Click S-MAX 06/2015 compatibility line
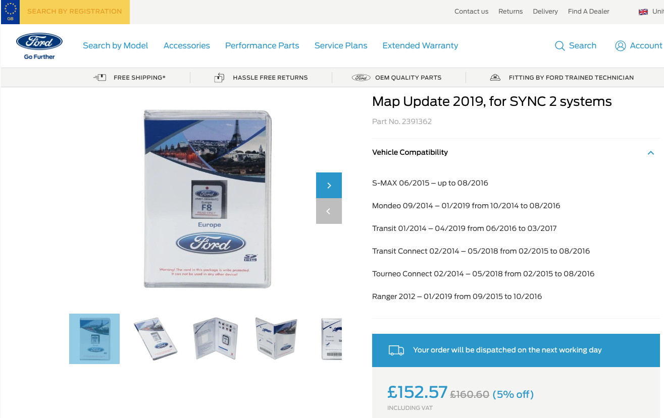The height and width of the screenshot is (418, 664). coord(430,183)
